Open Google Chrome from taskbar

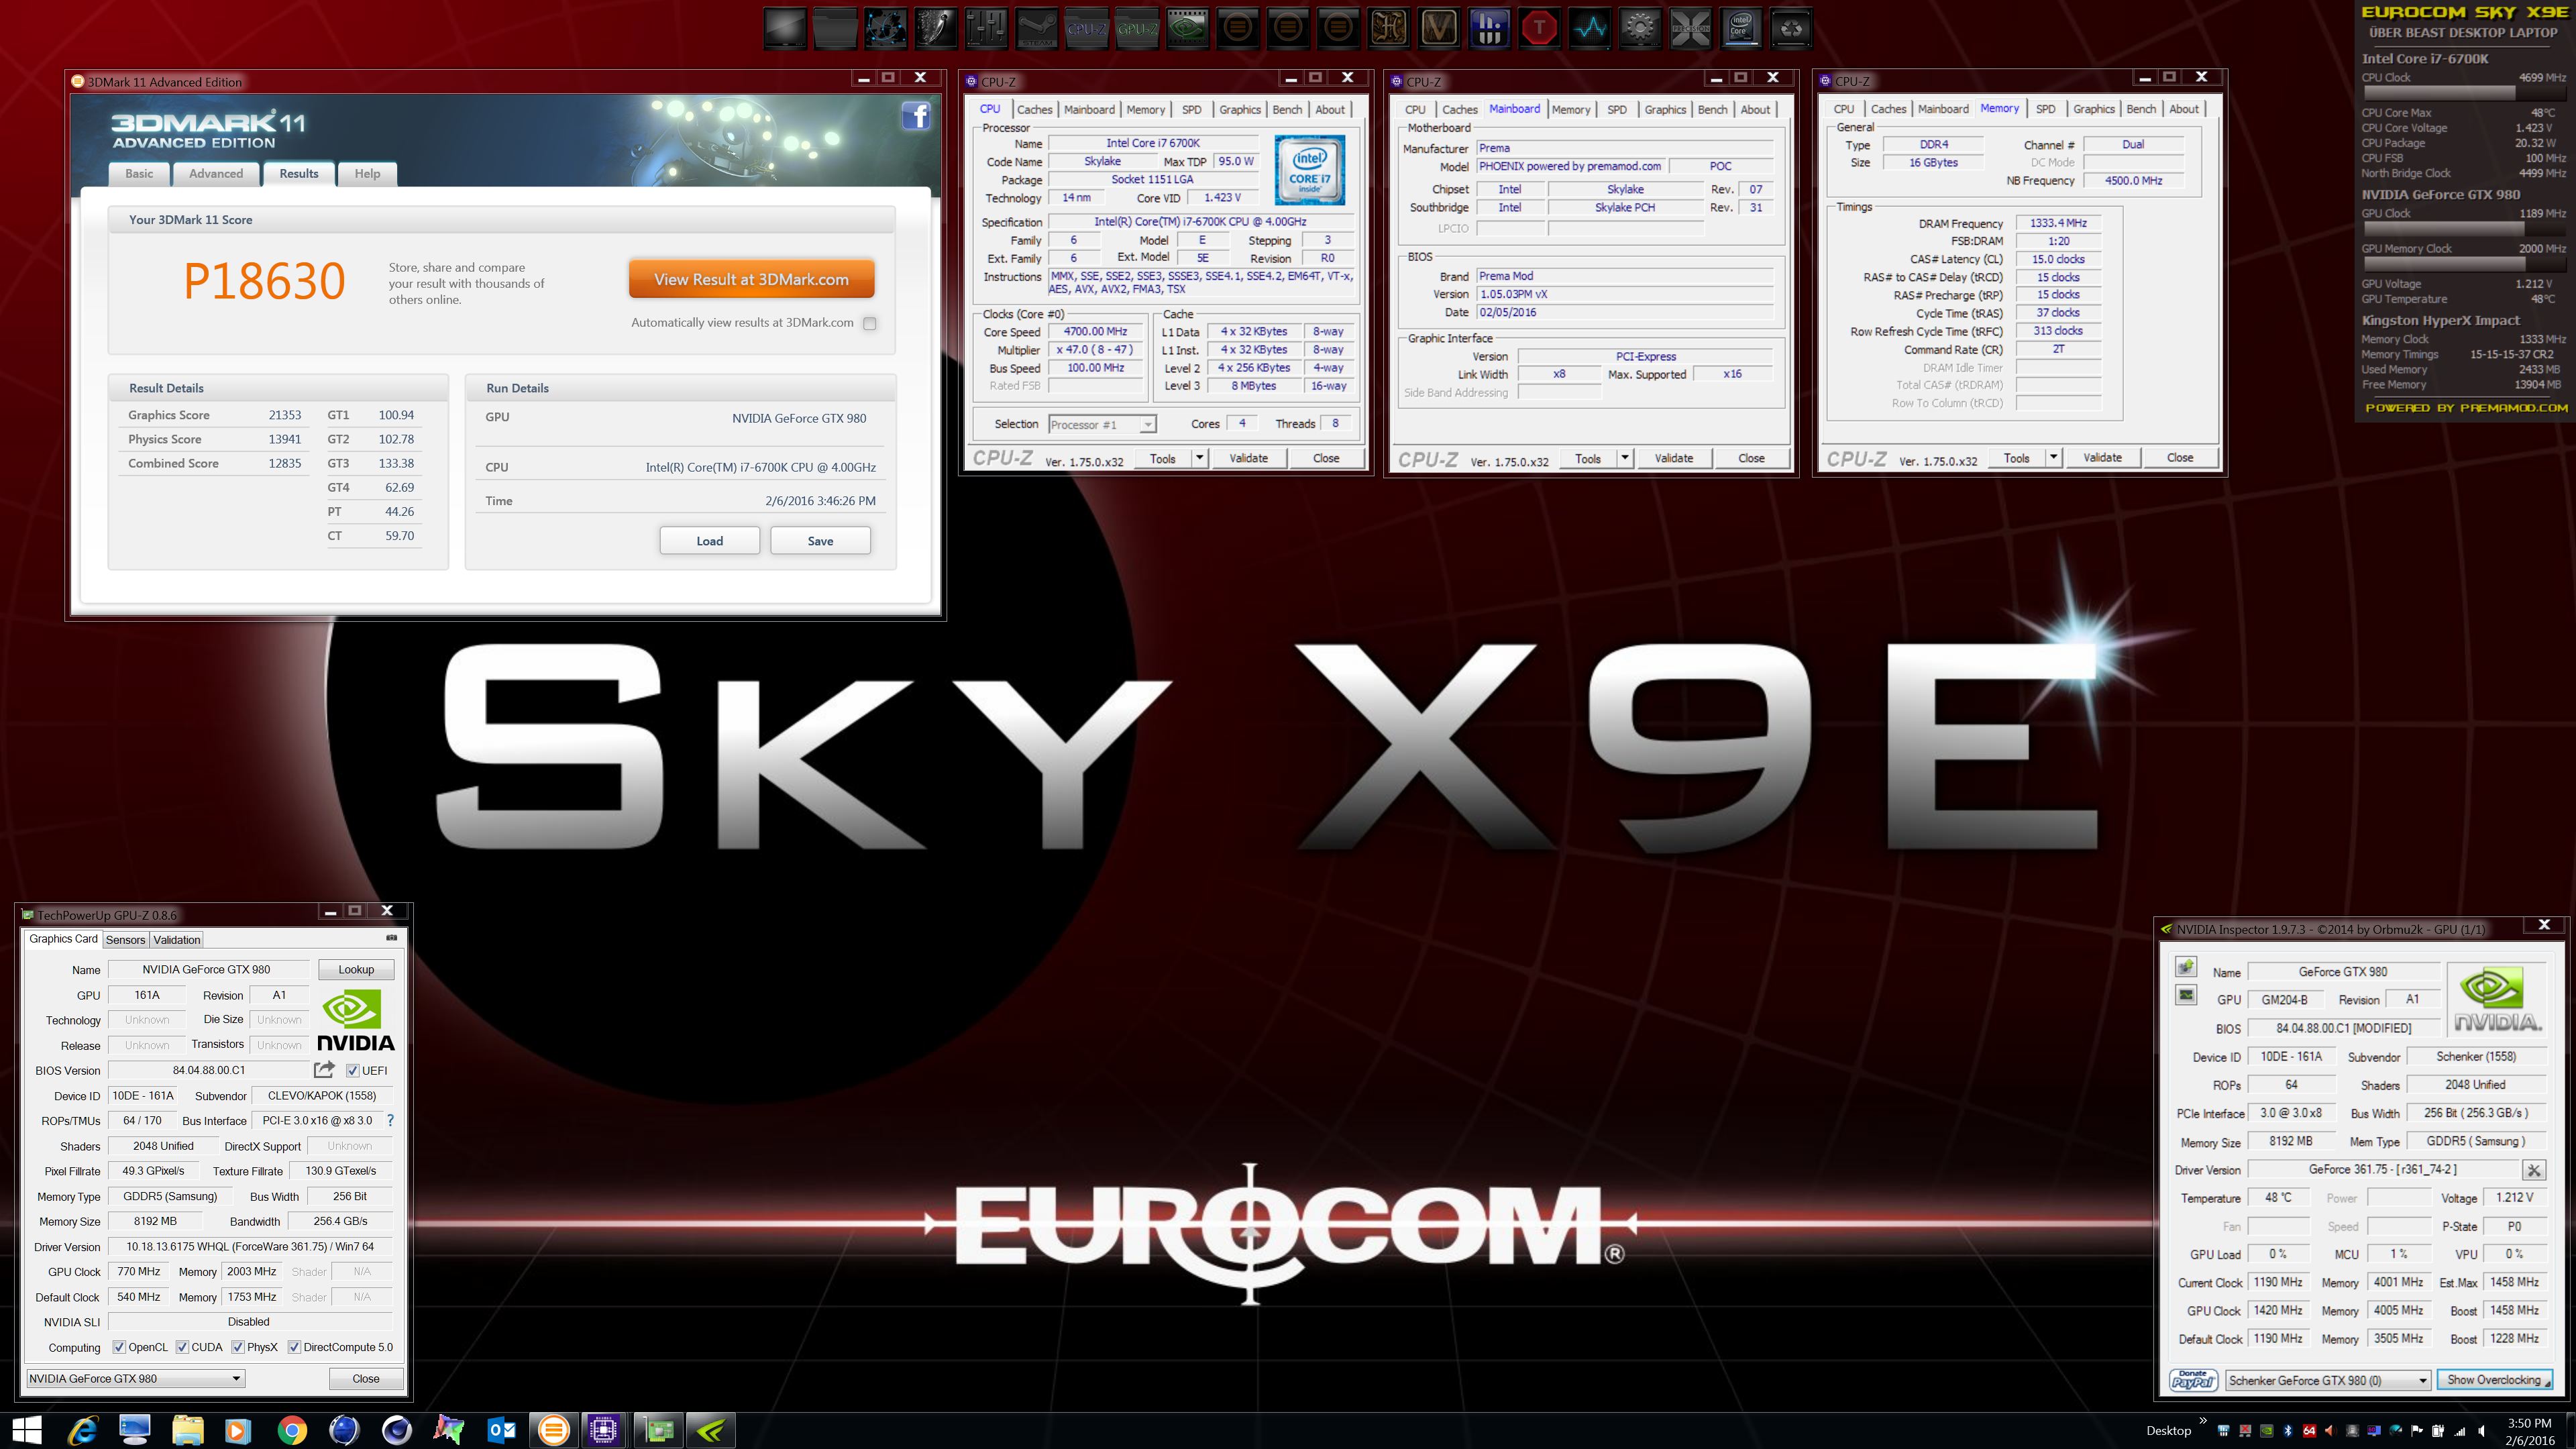pyautogui.click(x=291, y=1431)
